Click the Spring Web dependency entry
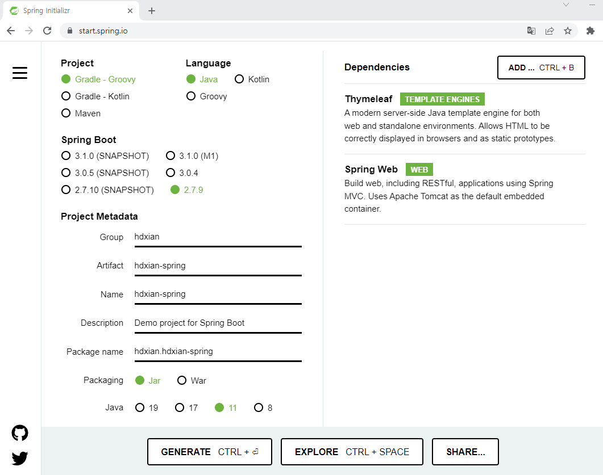Viewport: 603px width, 475px height. point(464,189)
